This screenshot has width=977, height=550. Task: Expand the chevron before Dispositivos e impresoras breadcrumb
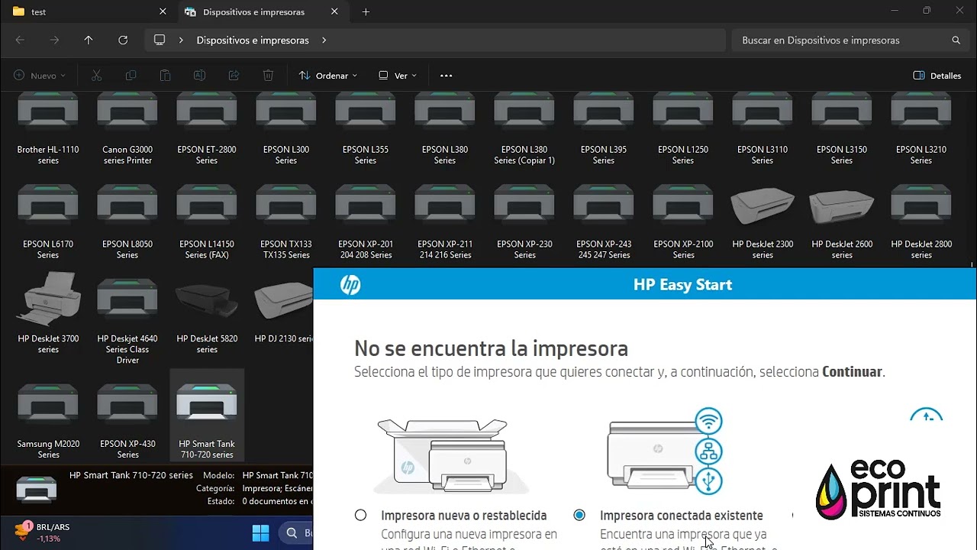(x=181, y=40)
